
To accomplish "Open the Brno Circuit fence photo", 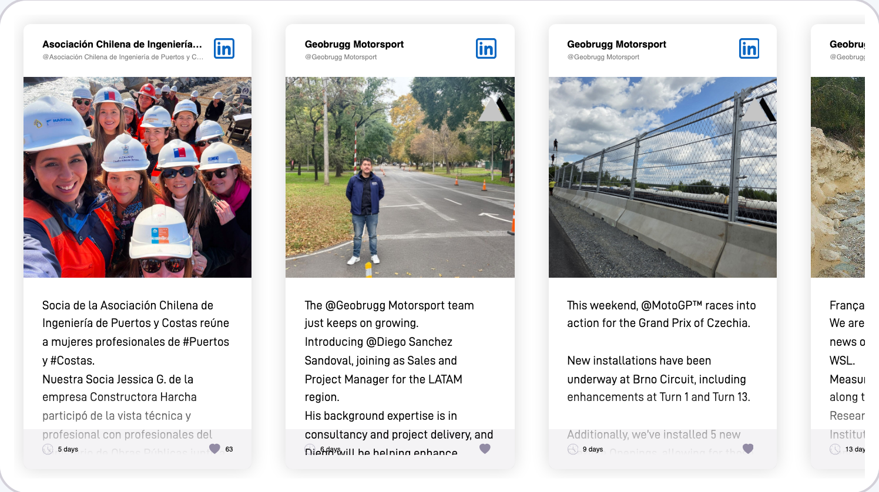I will pyautogui.click(x=663, y=177).
